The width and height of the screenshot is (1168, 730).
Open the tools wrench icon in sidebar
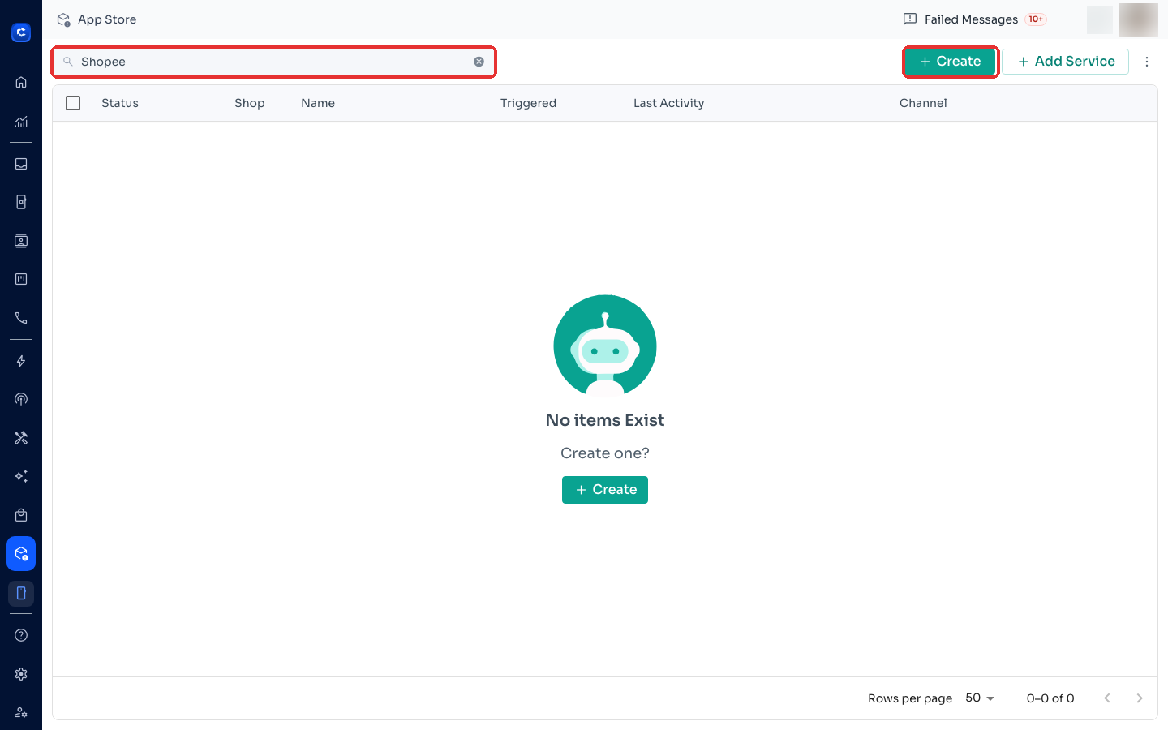coord(21,438)
